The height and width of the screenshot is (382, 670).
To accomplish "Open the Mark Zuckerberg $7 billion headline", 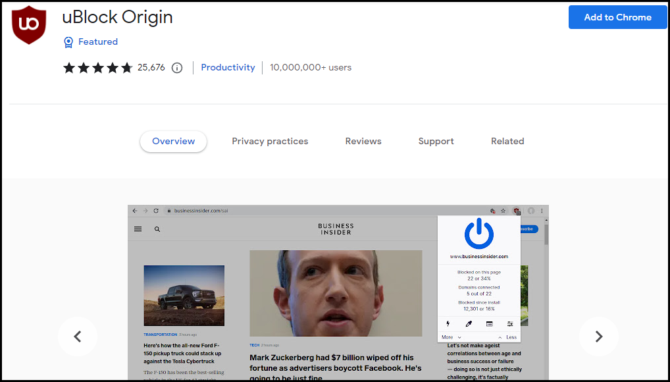I will pyautogui.click(x=336, y=368).
